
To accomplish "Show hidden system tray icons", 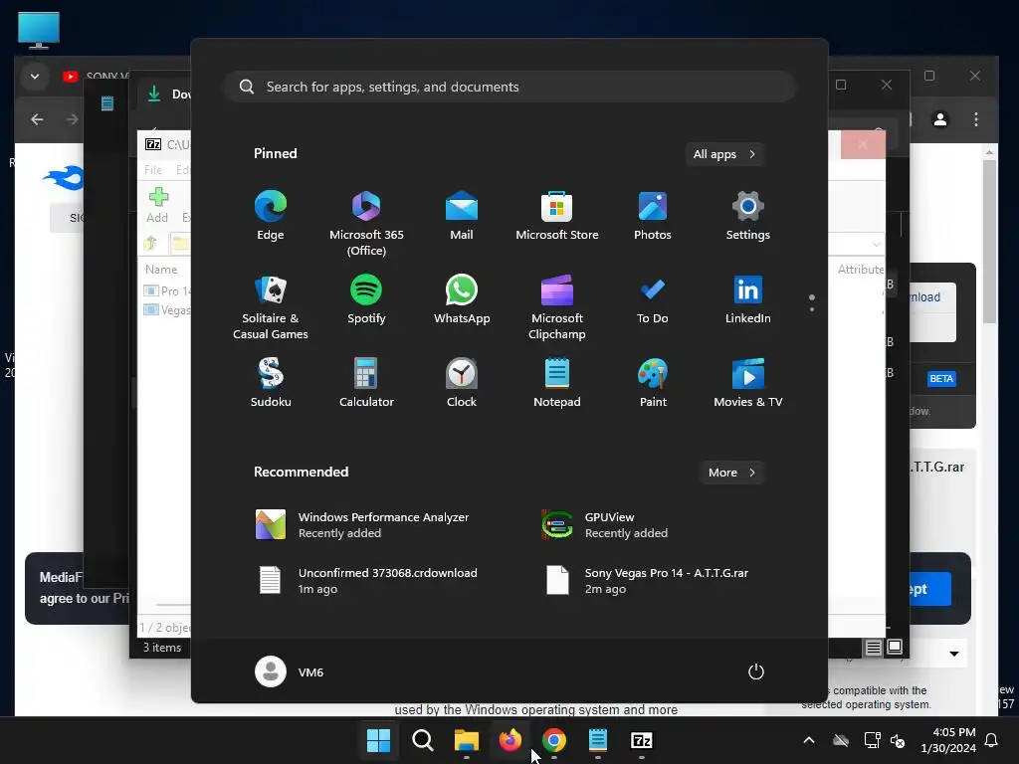I will coord(809,740).
